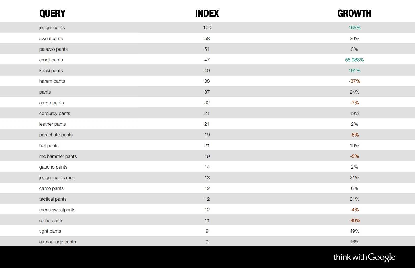Select the cargo pants query text
Viewport: 415px width, 268px height.
[x=51, y=103]
